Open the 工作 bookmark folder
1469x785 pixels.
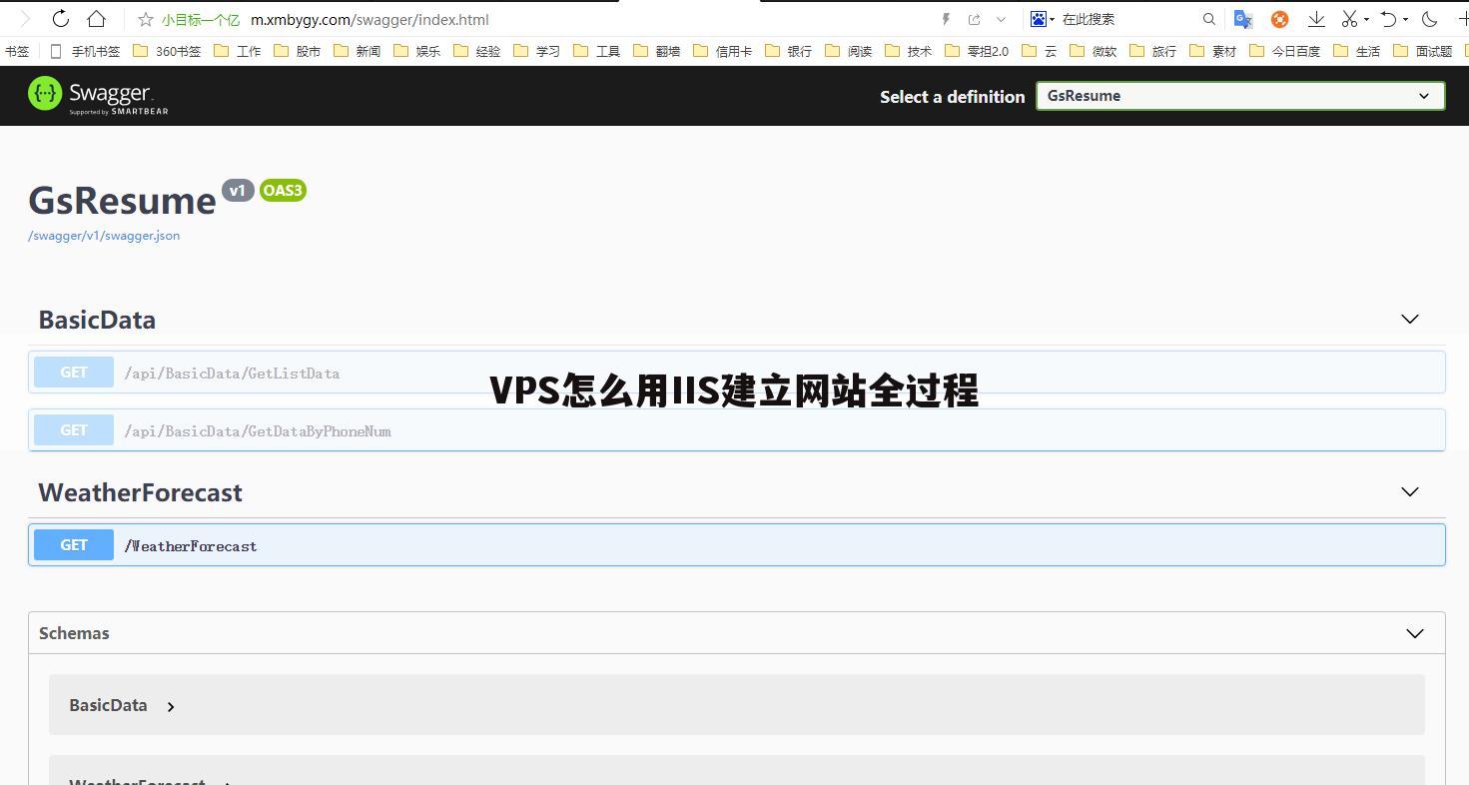(238, 51)
